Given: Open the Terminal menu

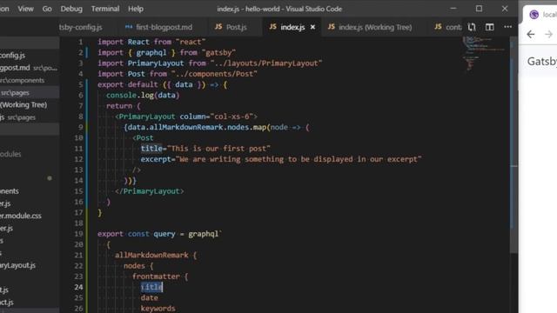Looking at the screenshot, I should coord(105,9).
